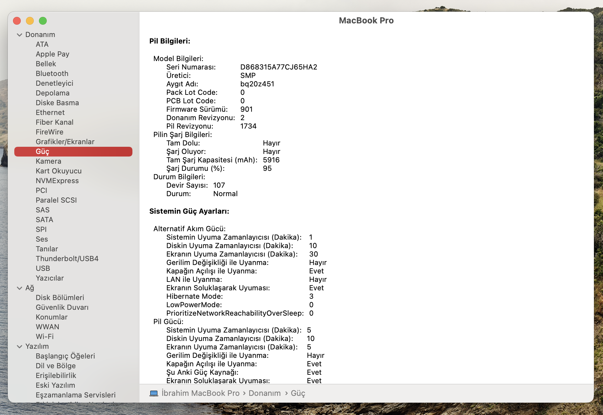Screen dimensions: 603x415
Task: Open NVMExpress in the sidebar
Action: tap(57, 181)
